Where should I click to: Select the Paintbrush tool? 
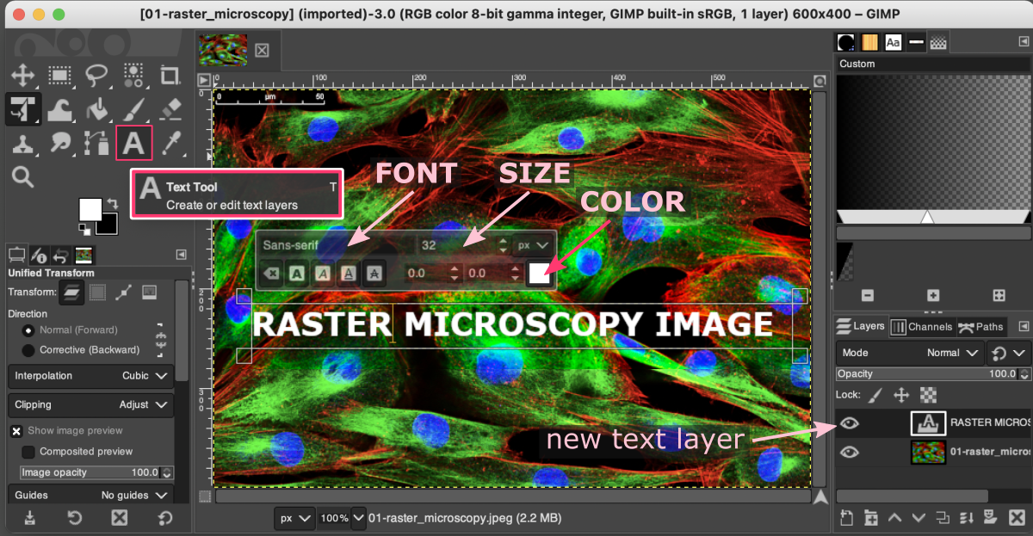(x=133, y=109)
